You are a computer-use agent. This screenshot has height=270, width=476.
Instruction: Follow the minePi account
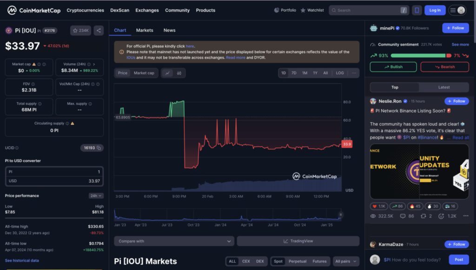tap(455, 28)
